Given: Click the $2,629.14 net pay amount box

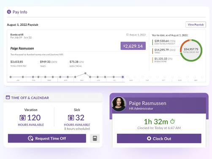Looking at the screenshot, I should click(x=133, y=46).
